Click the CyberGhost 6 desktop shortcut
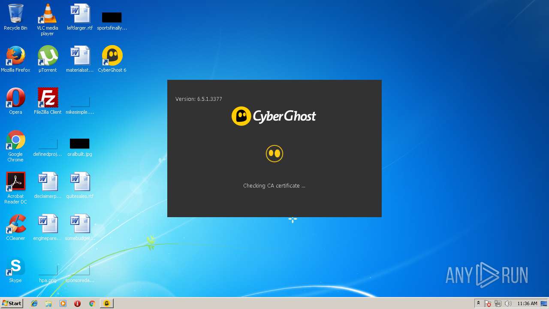 [112, 59]
